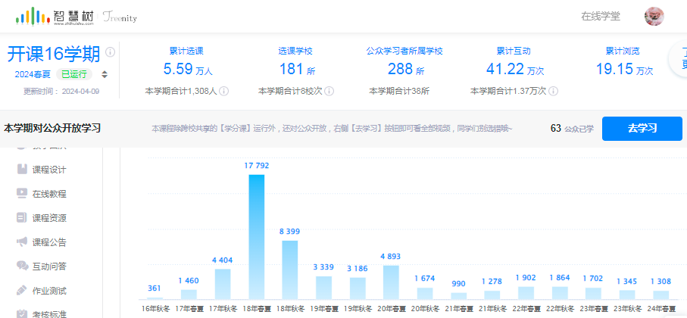Click the 已运行 status badge
The width and height of the screenshot is (687, 318).
(x=75, y=74)
